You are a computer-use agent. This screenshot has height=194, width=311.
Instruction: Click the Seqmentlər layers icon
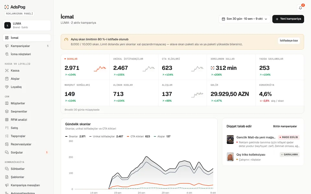pyautogui.click(x=7, y=112)
